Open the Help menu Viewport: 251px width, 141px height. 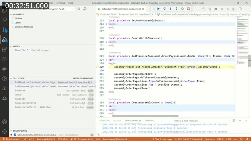click(x=71, y=3)
